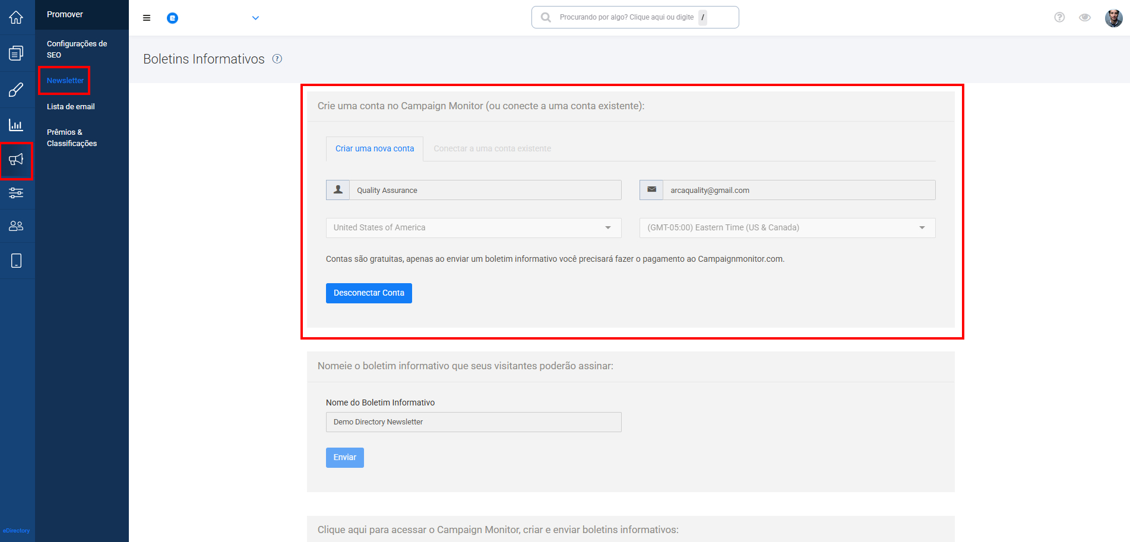
Task: Click the envelope icon beside email field
Action: (x=651, y=190)
